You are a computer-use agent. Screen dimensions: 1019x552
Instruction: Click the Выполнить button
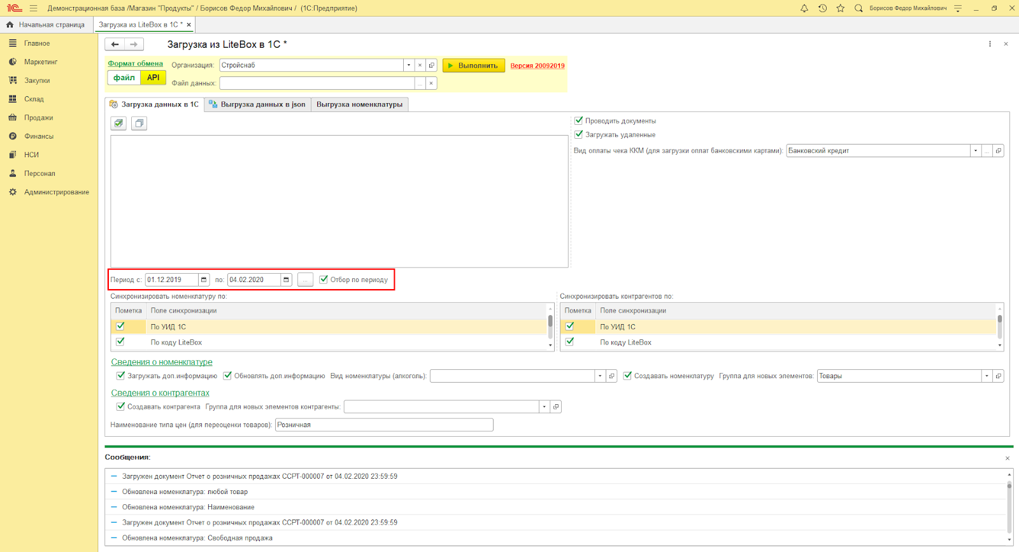point(474,66)
